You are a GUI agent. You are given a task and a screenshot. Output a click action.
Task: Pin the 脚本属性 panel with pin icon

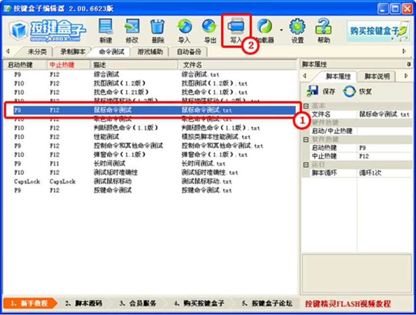coord(409,64)
